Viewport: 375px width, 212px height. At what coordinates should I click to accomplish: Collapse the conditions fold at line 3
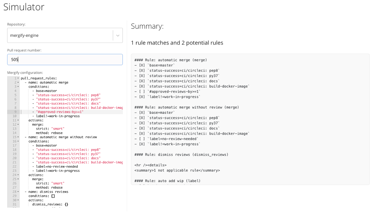[x=18, y=87]
